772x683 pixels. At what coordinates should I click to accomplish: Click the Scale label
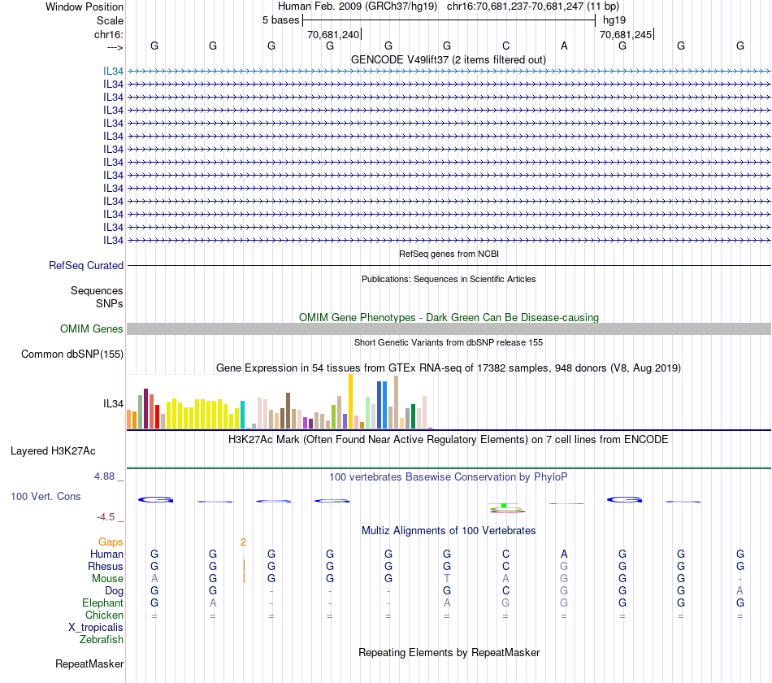pyautogui.click(x=110, y=20)
